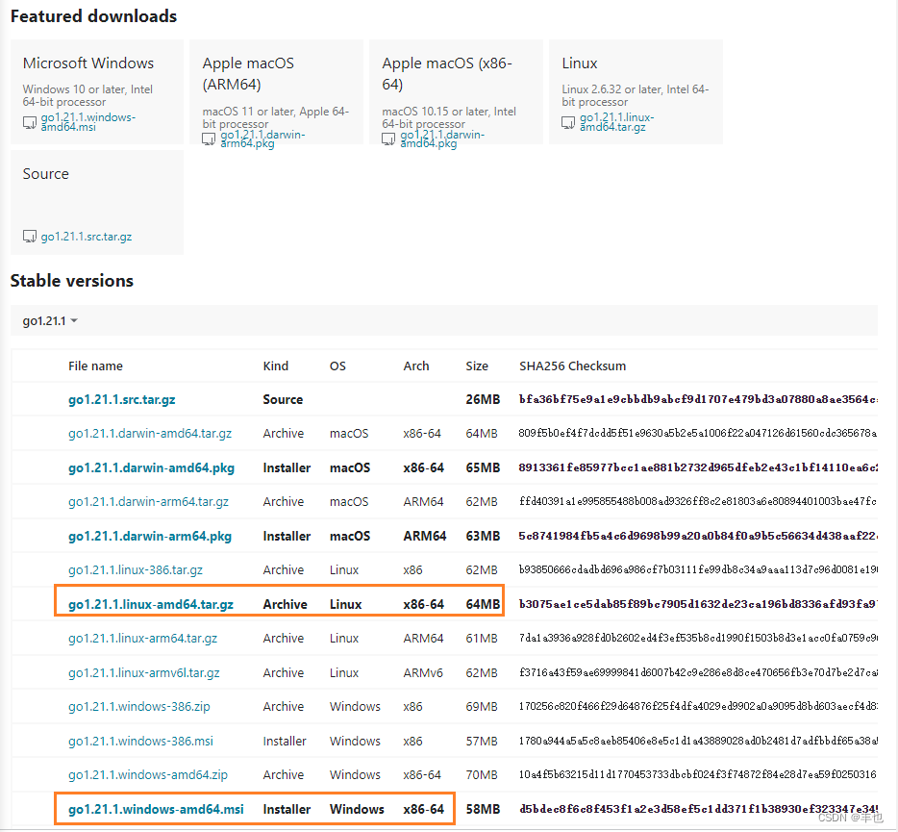Open go1.21.1.src.tar.gz link in Source card

[86, 236]
